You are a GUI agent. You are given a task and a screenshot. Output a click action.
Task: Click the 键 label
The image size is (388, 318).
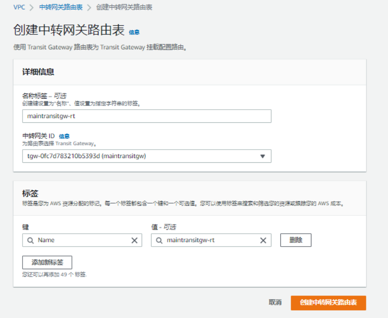tap(25, 227)
